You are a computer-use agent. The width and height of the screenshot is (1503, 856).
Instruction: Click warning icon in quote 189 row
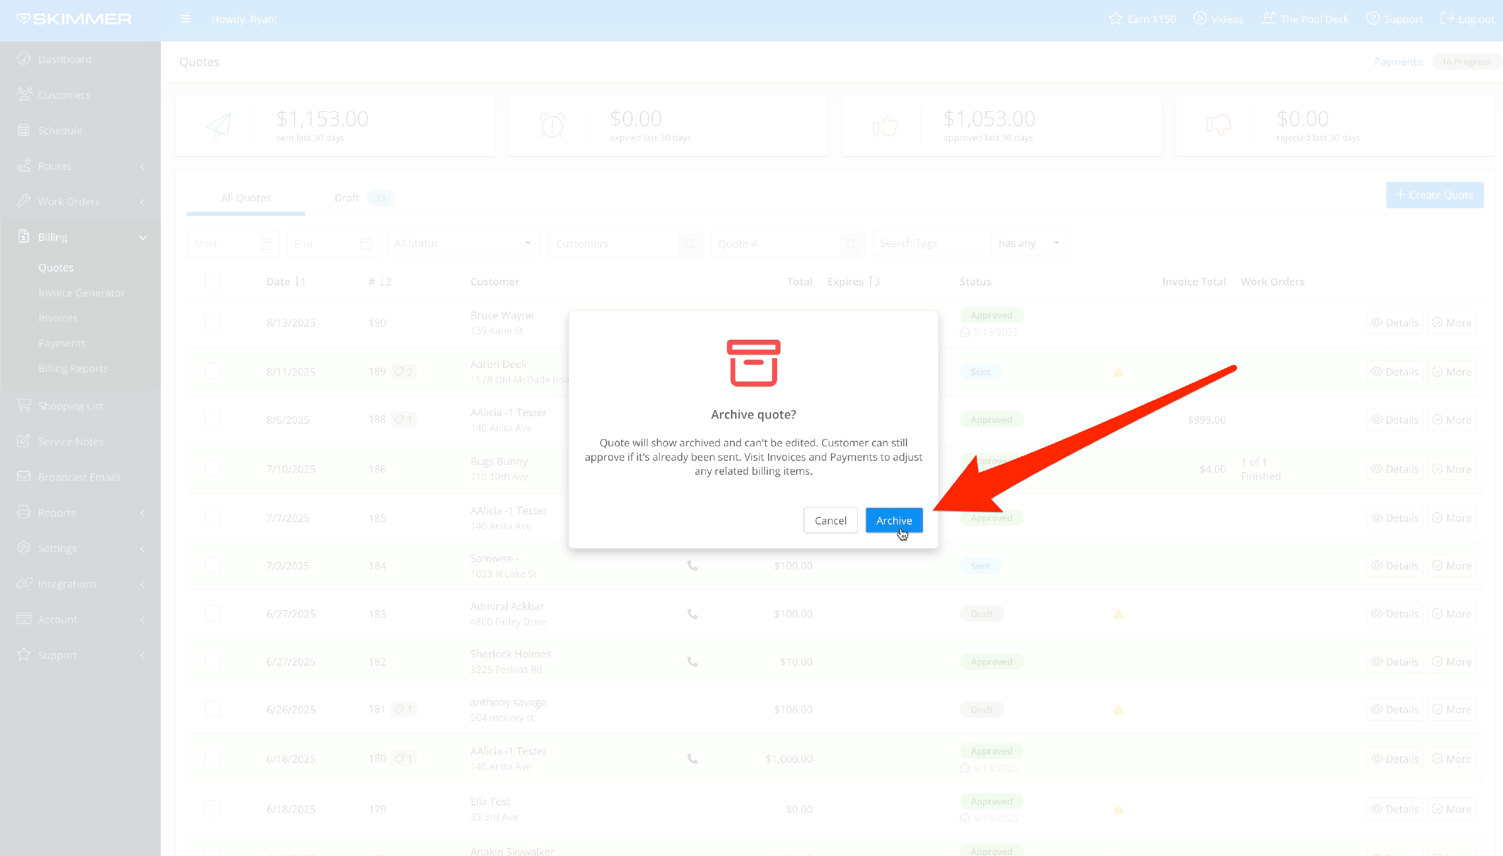pos(1118,372)
